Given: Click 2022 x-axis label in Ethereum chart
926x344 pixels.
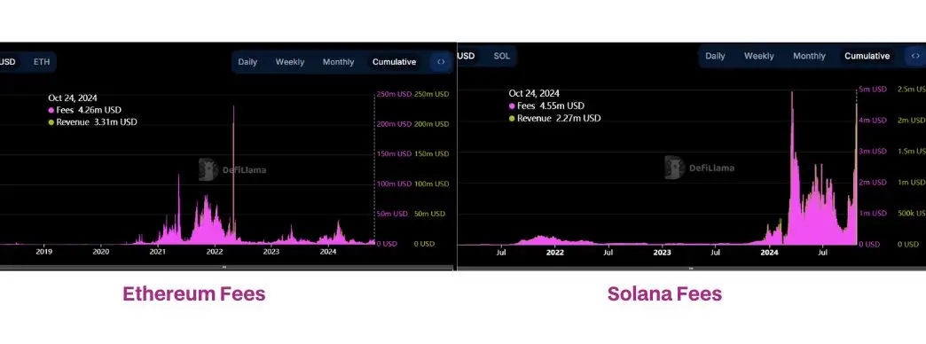Looking at the screenshot, I should [214, 252].
